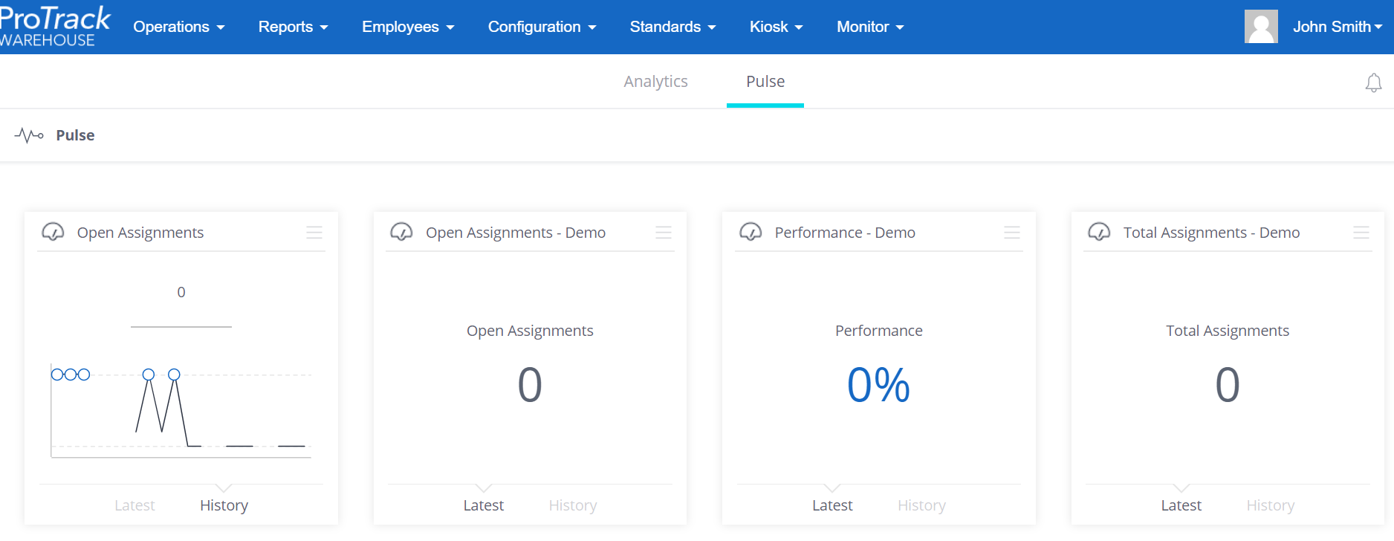
Task: Click the gauge icon on Performance - Demo card
Action: pyautogui.click(x=751, y=233)
